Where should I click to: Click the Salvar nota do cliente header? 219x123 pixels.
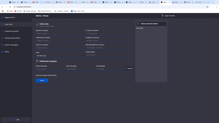point(151,24)
